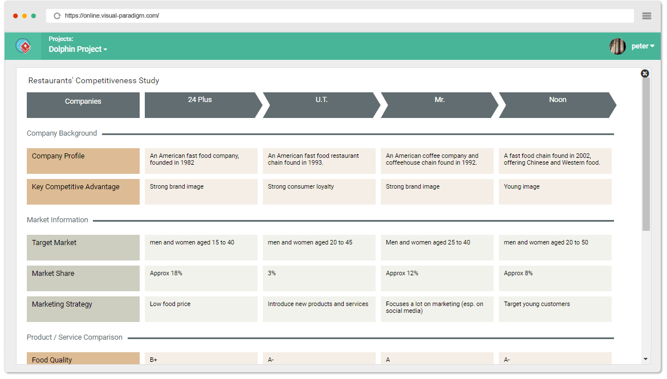Click the Food Quality row header
This screenshot has height=379, width=667.
pos(83,360)
